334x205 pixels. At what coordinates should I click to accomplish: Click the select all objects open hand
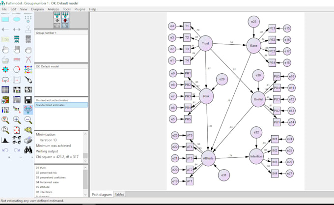coord(17,50)
